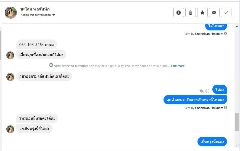Select the เป็นพรุ่งนี้นะคะ sent message bubble

click(212, 142)
